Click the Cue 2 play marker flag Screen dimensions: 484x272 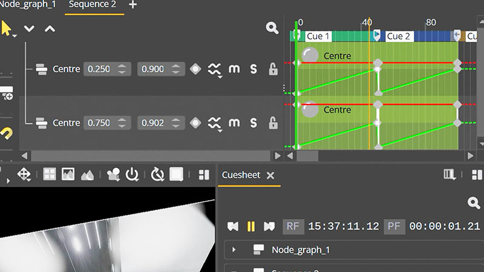pyautogui.click(x=377, y=35)
